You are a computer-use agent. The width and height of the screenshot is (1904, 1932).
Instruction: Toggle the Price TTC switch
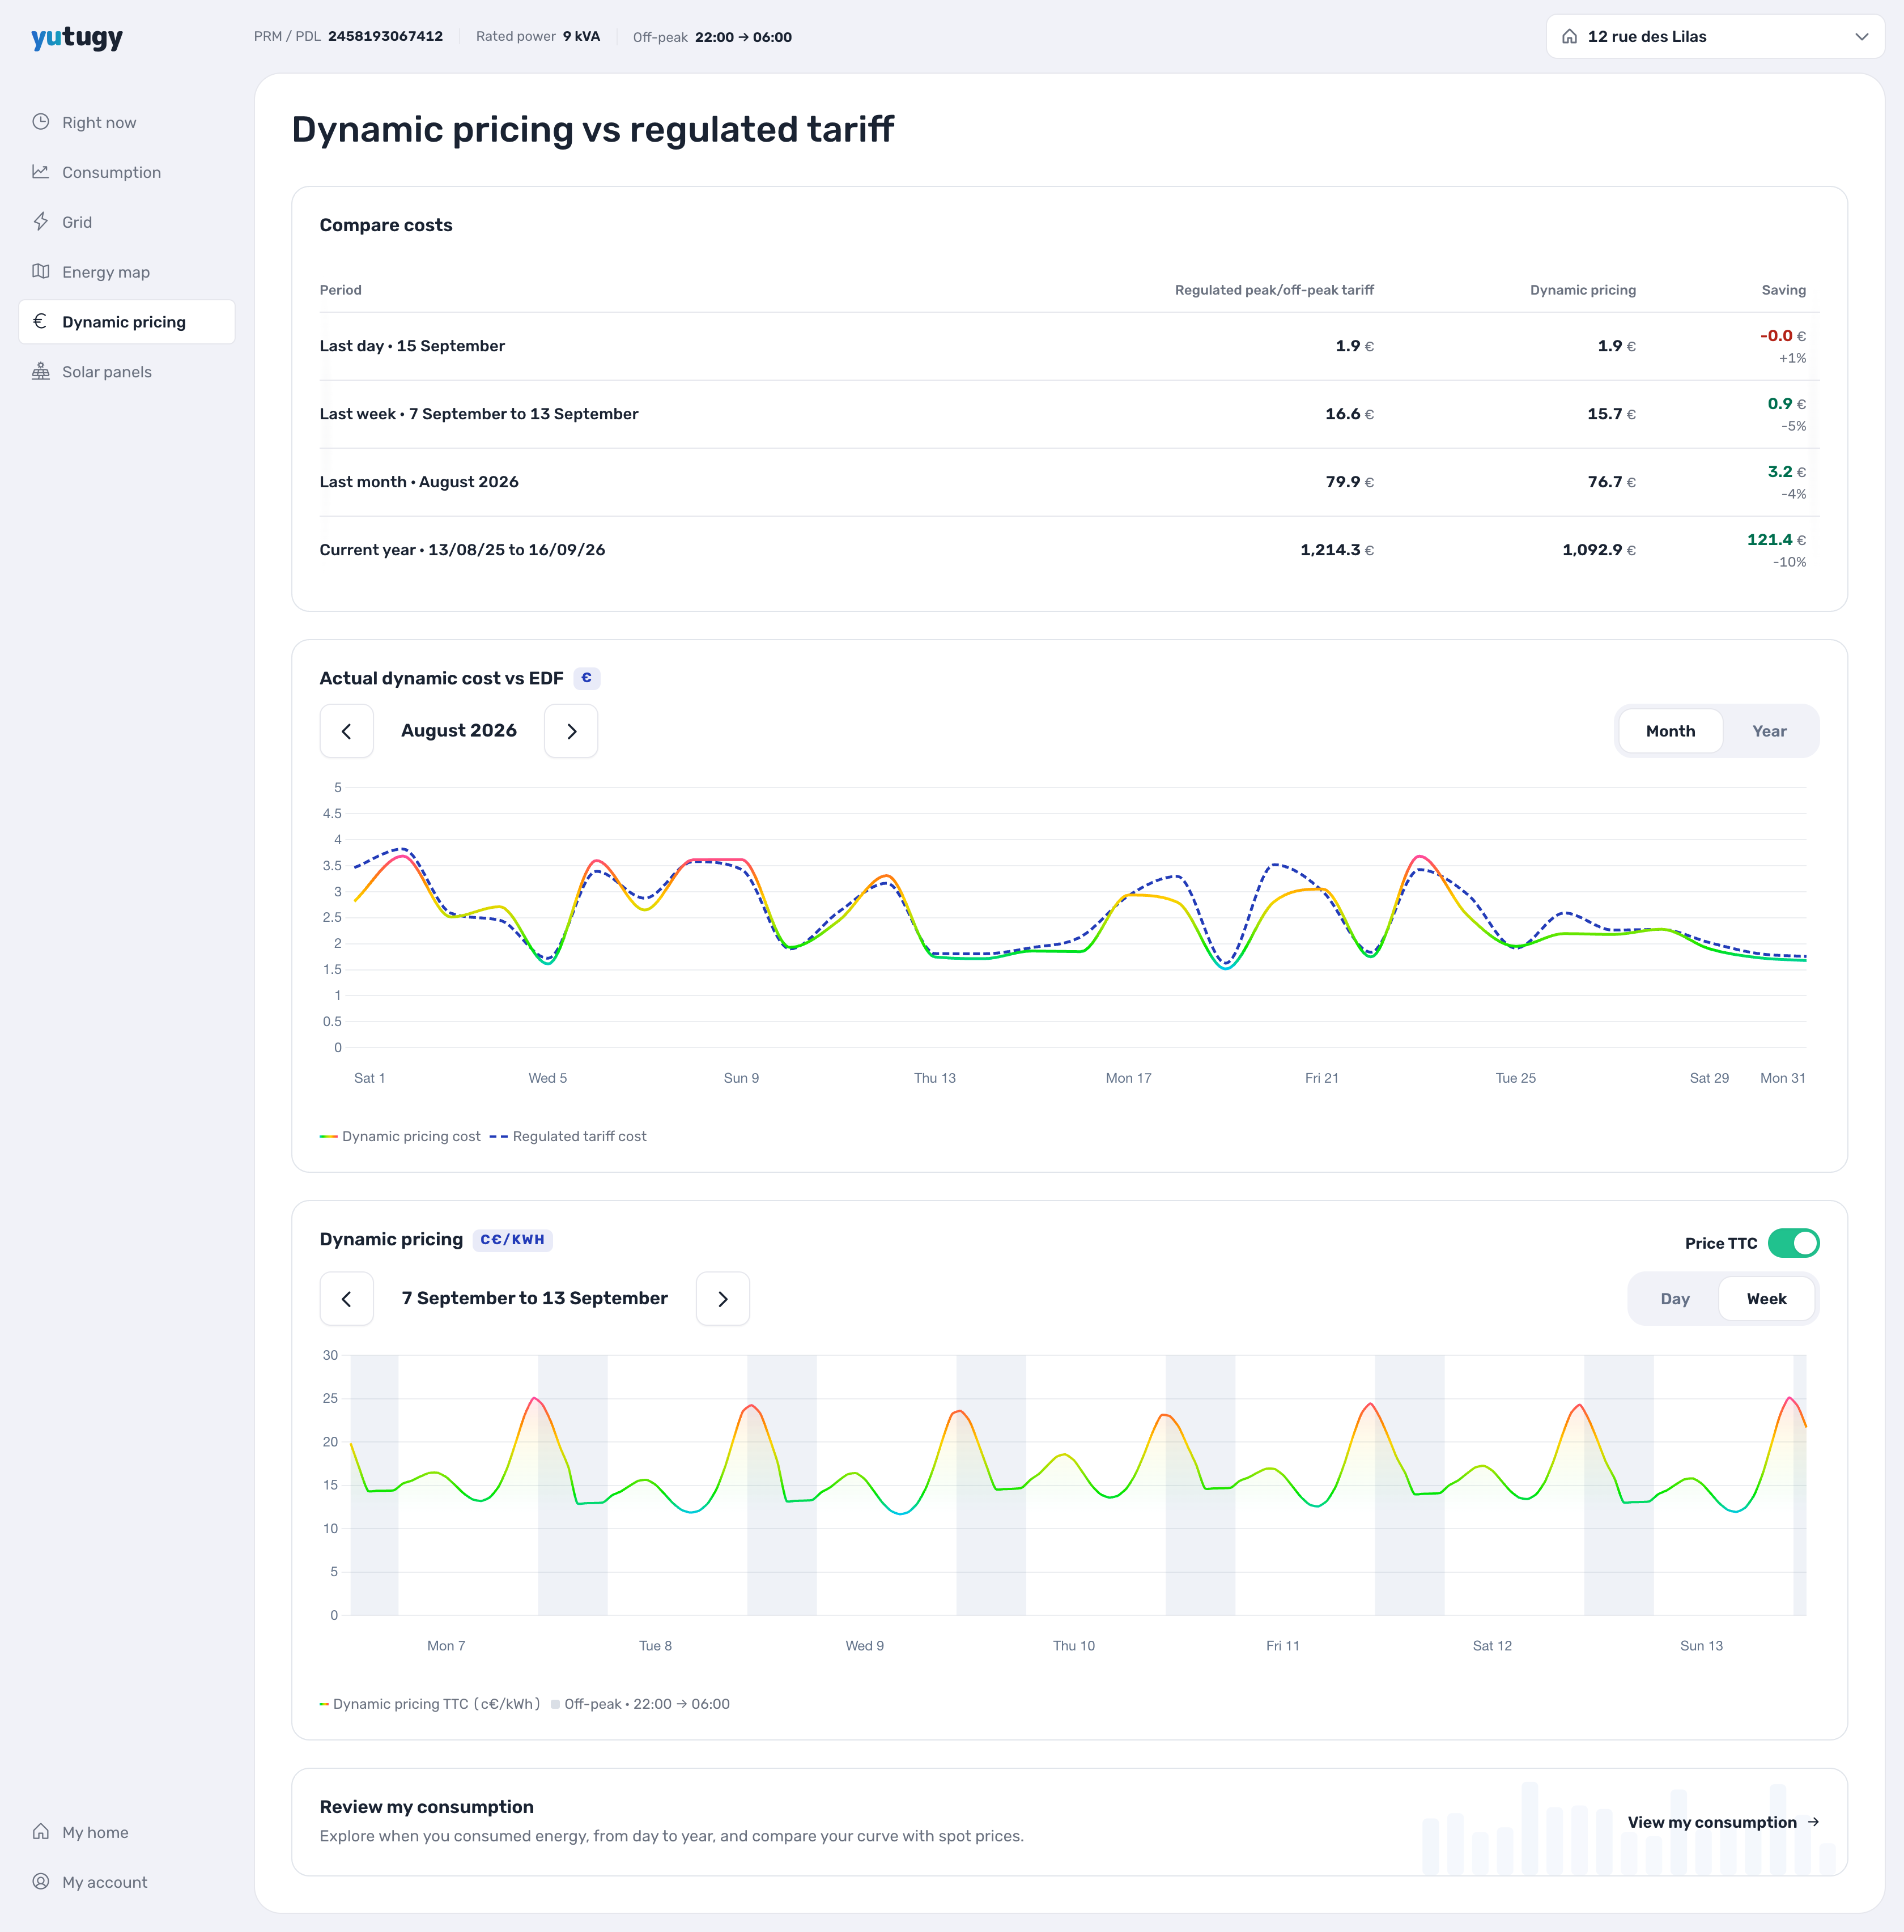(x=1794, y=1243)
